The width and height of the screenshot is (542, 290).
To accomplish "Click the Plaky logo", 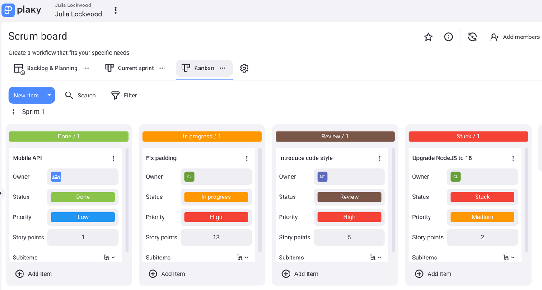I will click(22, 10).
